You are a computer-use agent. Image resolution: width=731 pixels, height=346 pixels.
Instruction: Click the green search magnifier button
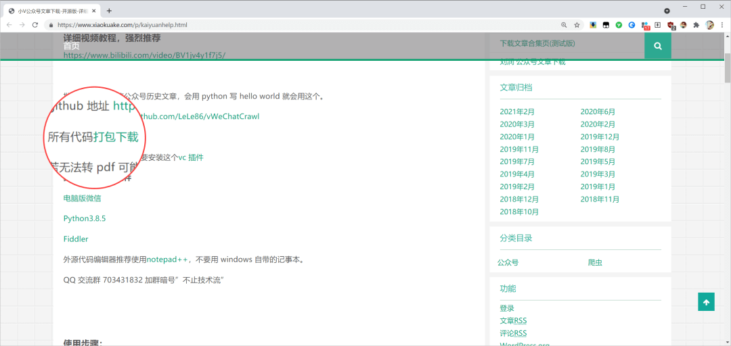[x=658, y=46]
